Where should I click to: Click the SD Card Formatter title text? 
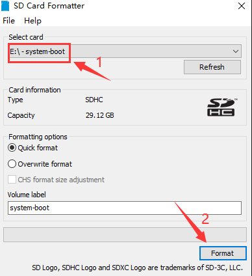click(49, 6)
